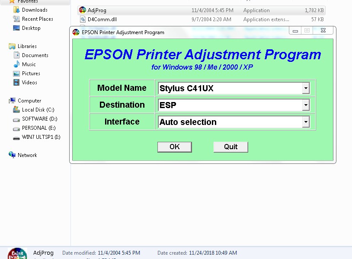Select the D4Comm.dll file icon
The width and height of the screenshot is (352, 259).
[x=83, y=19]
